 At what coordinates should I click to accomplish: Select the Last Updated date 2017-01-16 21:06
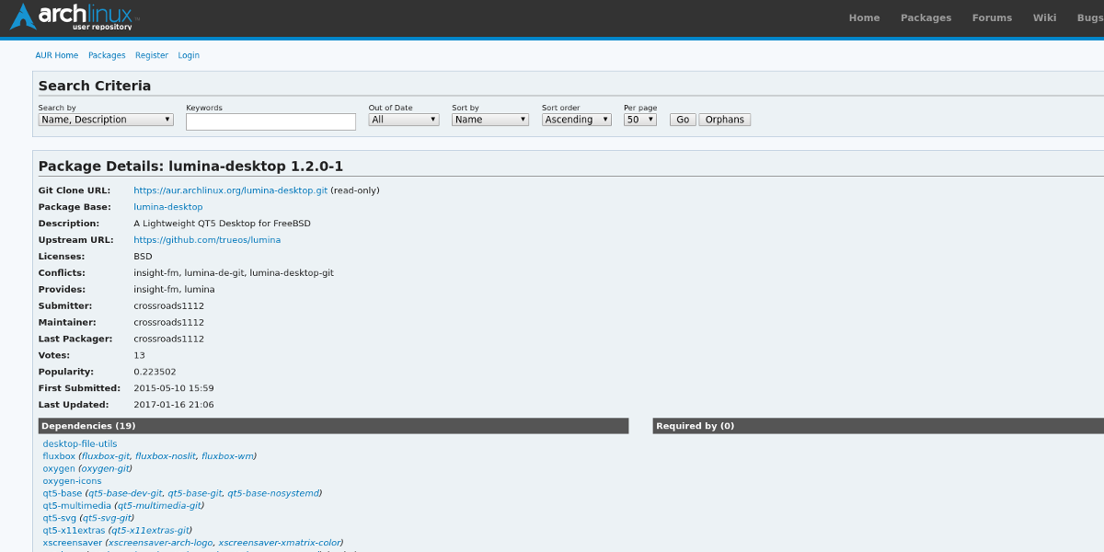(x=174, y=405)
